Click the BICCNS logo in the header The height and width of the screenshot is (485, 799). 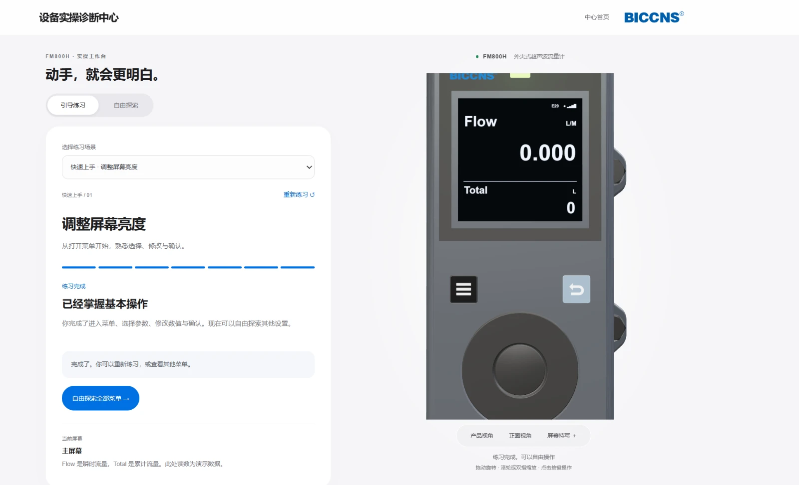click(x=654, y=17)
